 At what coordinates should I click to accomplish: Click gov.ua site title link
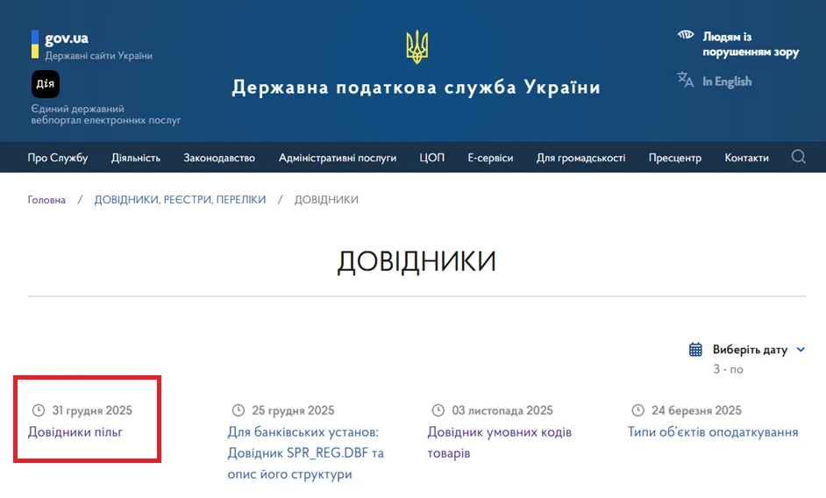67,38
